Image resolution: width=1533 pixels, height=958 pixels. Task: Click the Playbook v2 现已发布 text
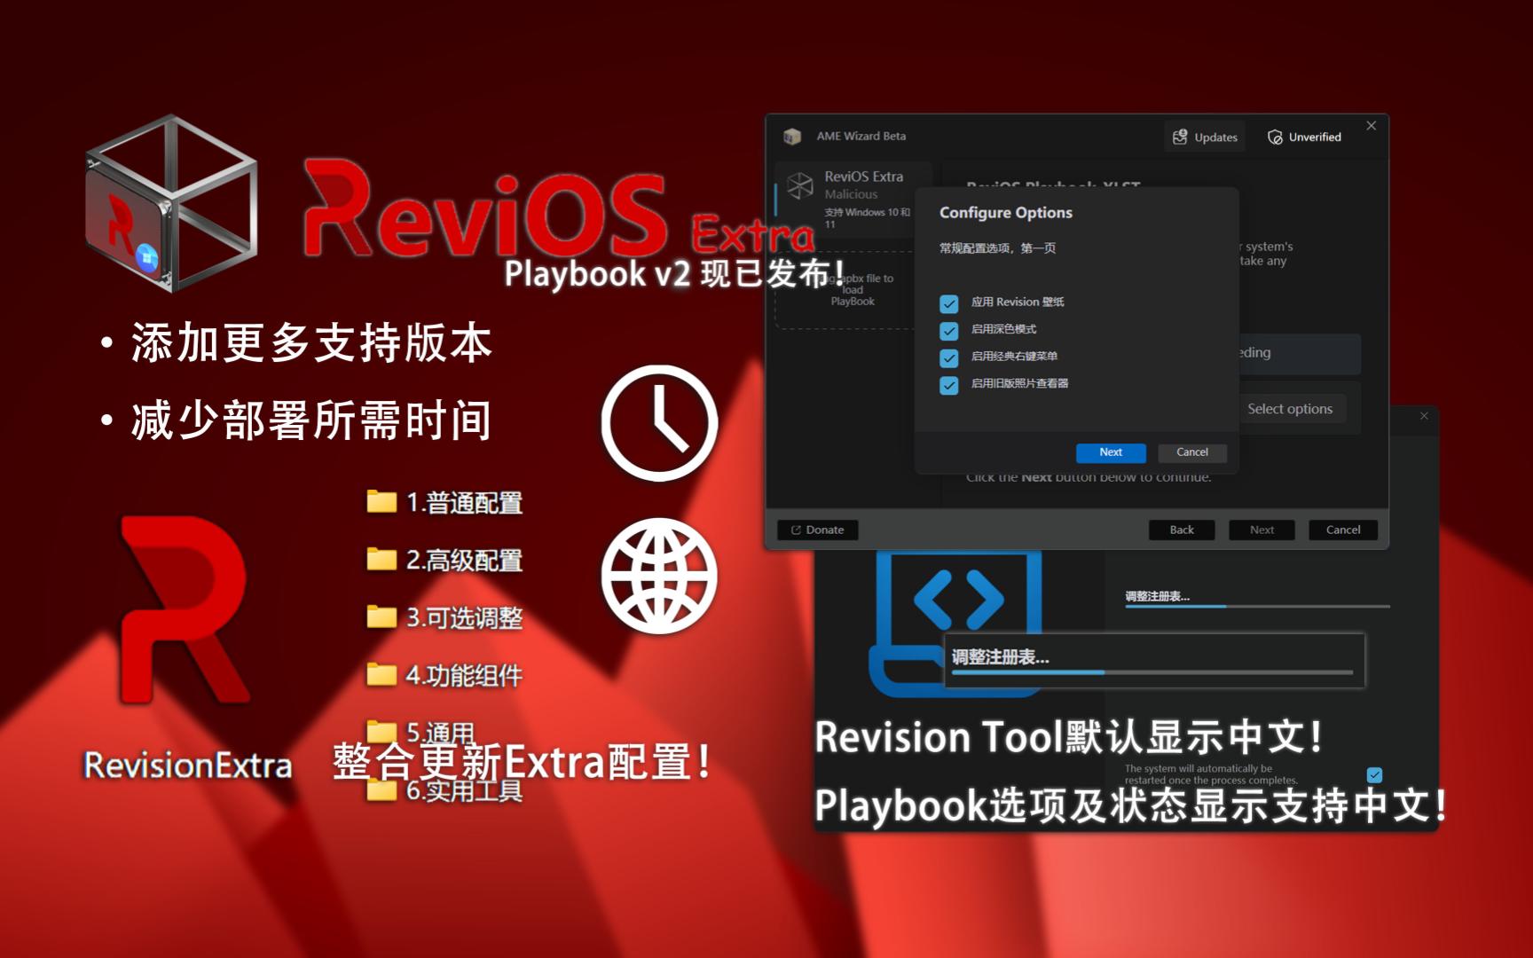(x=674, y=273)
